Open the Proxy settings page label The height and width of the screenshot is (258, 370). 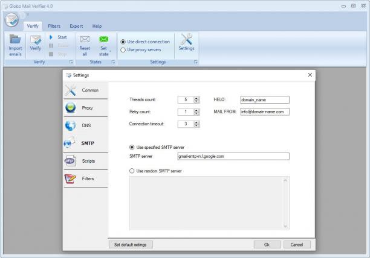[87, 108]
